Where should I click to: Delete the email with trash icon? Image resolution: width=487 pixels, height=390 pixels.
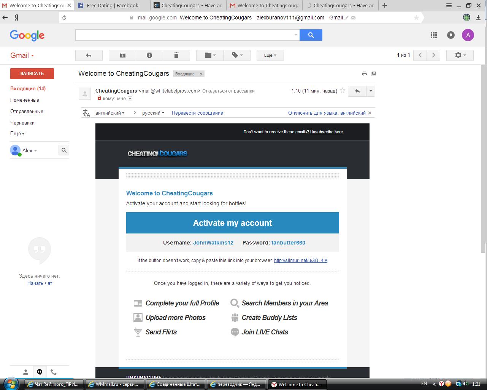point(176,55)
